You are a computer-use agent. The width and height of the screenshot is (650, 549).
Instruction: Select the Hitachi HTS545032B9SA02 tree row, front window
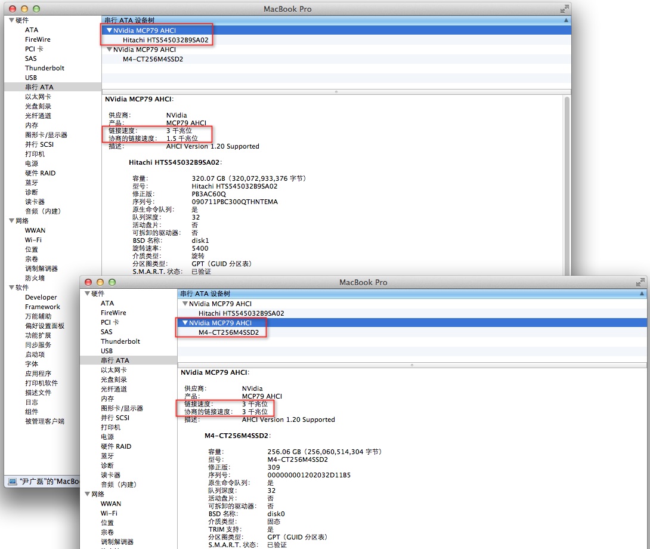412,313
